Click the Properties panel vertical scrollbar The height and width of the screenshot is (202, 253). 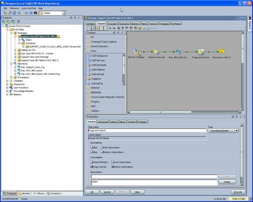[x=242, y=155]
